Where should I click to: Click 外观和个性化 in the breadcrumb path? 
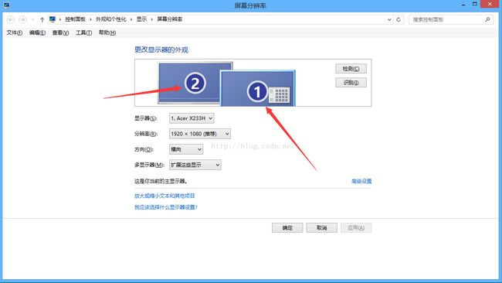click(x=110, y=19)
